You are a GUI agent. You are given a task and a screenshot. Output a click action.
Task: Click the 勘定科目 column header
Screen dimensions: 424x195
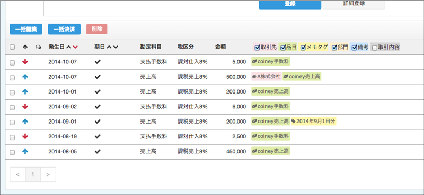(151, 47)
